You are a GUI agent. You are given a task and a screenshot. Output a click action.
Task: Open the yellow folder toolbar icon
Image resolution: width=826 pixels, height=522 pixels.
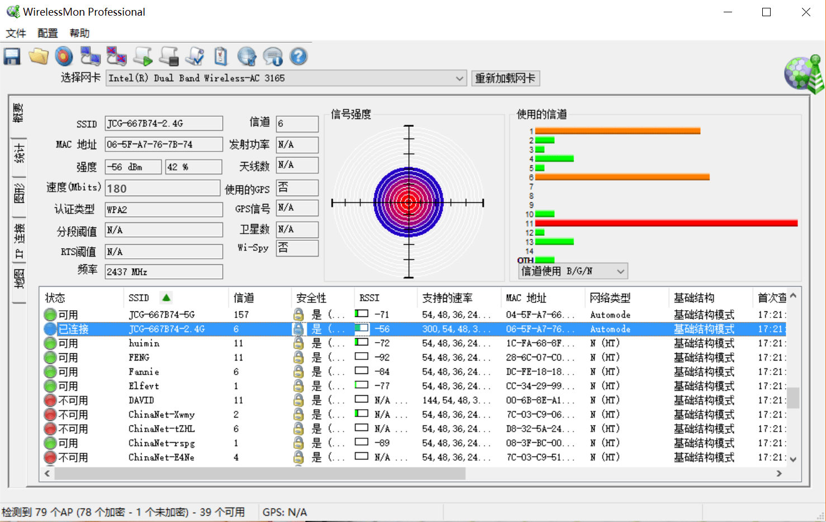tap(39, 56)
